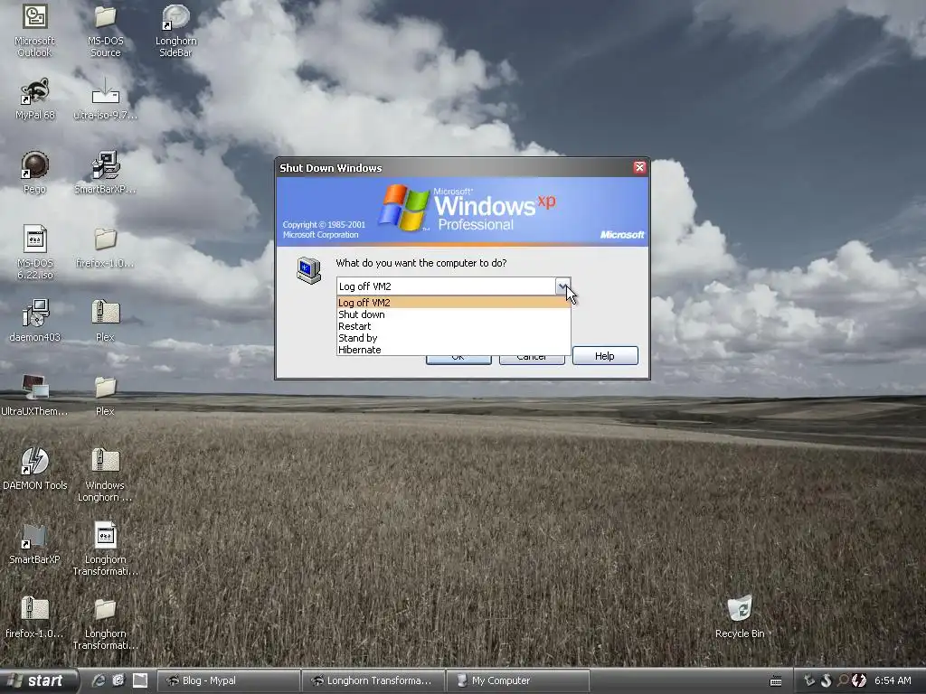Switch to 'My Computer' taskbar window
Image resolution: width=926 pixels, height=694 pixels.
(x=518, y=681)
